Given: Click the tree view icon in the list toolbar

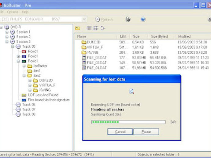Looking at the screenshot, I should 103,28.
